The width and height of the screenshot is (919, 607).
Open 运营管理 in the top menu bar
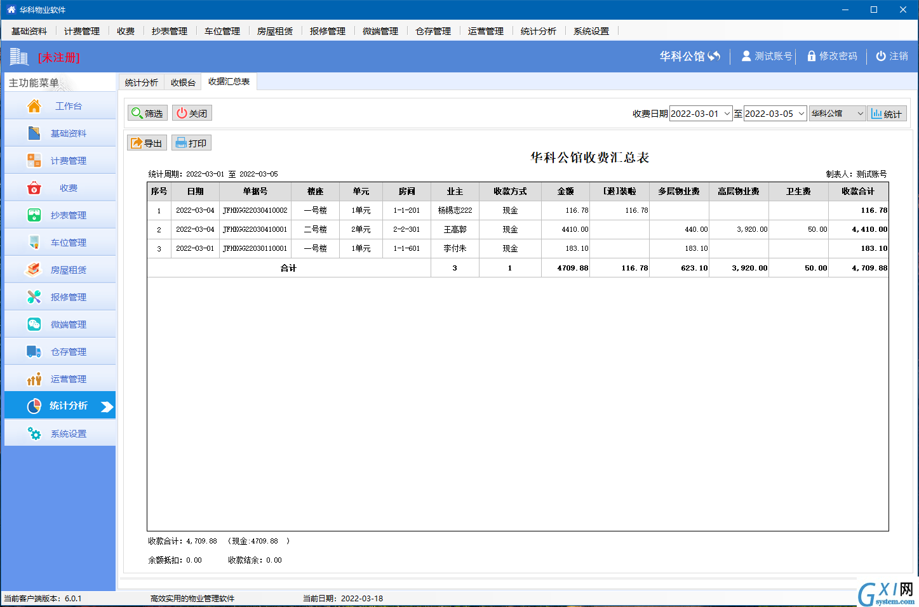pos(486,31)
